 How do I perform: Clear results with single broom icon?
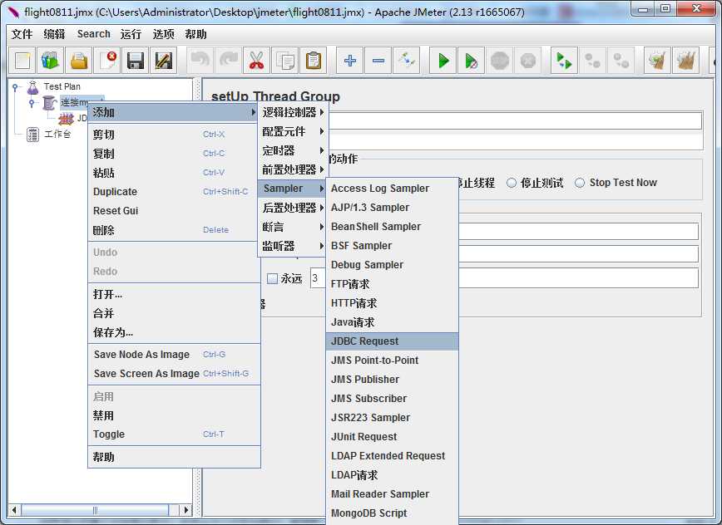[657, 61]
